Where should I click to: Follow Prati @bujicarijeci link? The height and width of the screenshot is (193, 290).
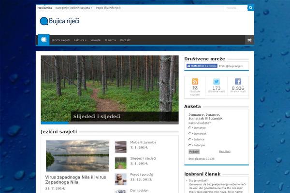tap(231, 66)
